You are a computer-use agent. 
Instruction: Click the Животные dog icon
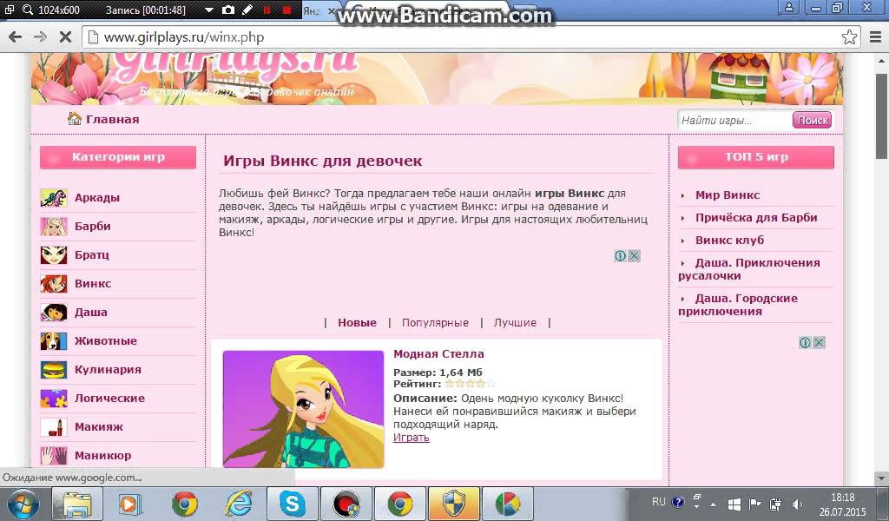54,340
